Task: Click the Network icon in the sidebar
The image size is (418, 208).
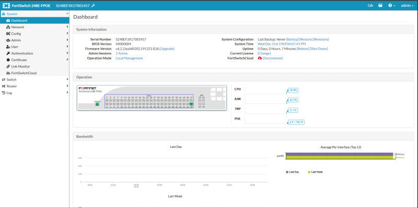Action: pyautogui.click(x=8, y=27)
